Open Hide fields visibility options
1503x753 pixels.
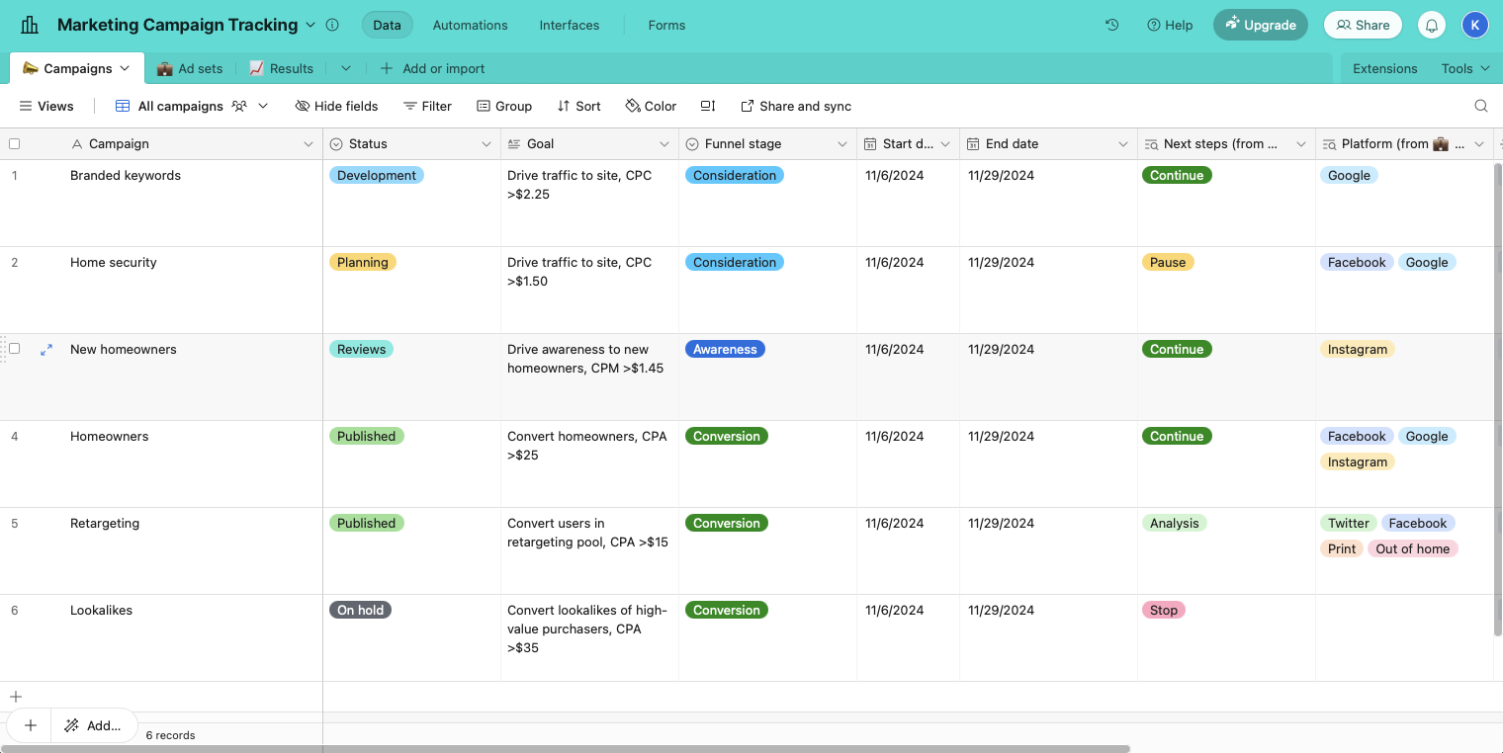click(x=336, y=106)
